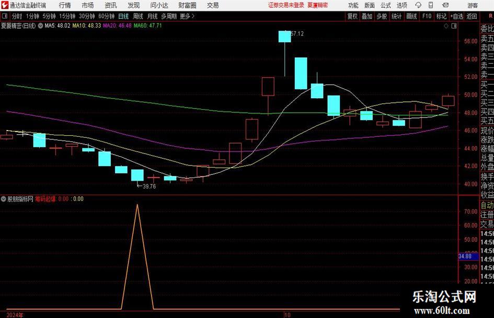Switch to 1分钟 period tab
Screen dimensions: 494x318
[32, 16]
